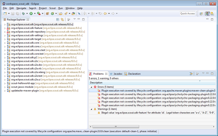Click the Package Explorer focus task icon

69,19
